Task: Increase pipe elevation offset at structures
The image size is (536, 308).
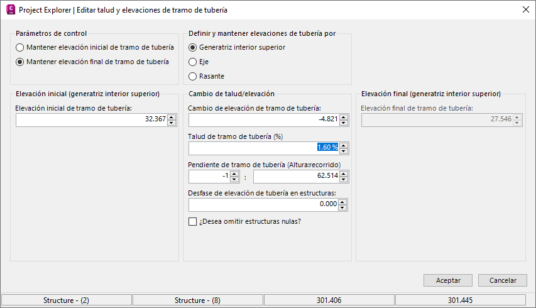Action: (344, 202)
